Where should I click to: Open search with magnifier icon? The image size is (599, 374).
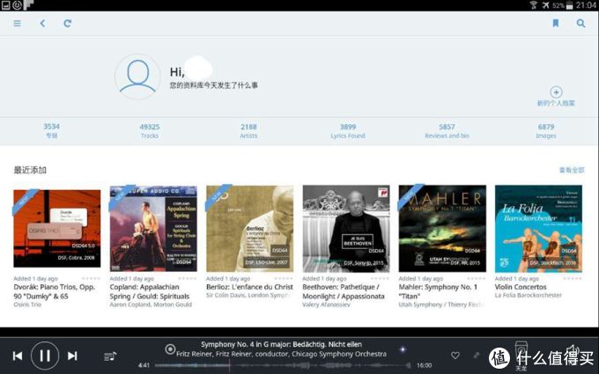(581, 23)
